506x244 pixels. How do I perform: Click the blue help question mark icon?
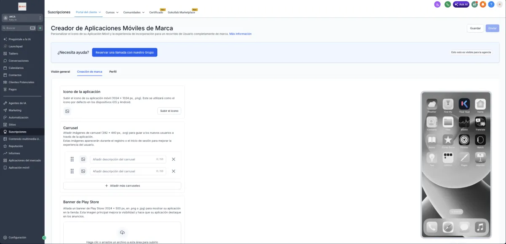coord(491,4)
